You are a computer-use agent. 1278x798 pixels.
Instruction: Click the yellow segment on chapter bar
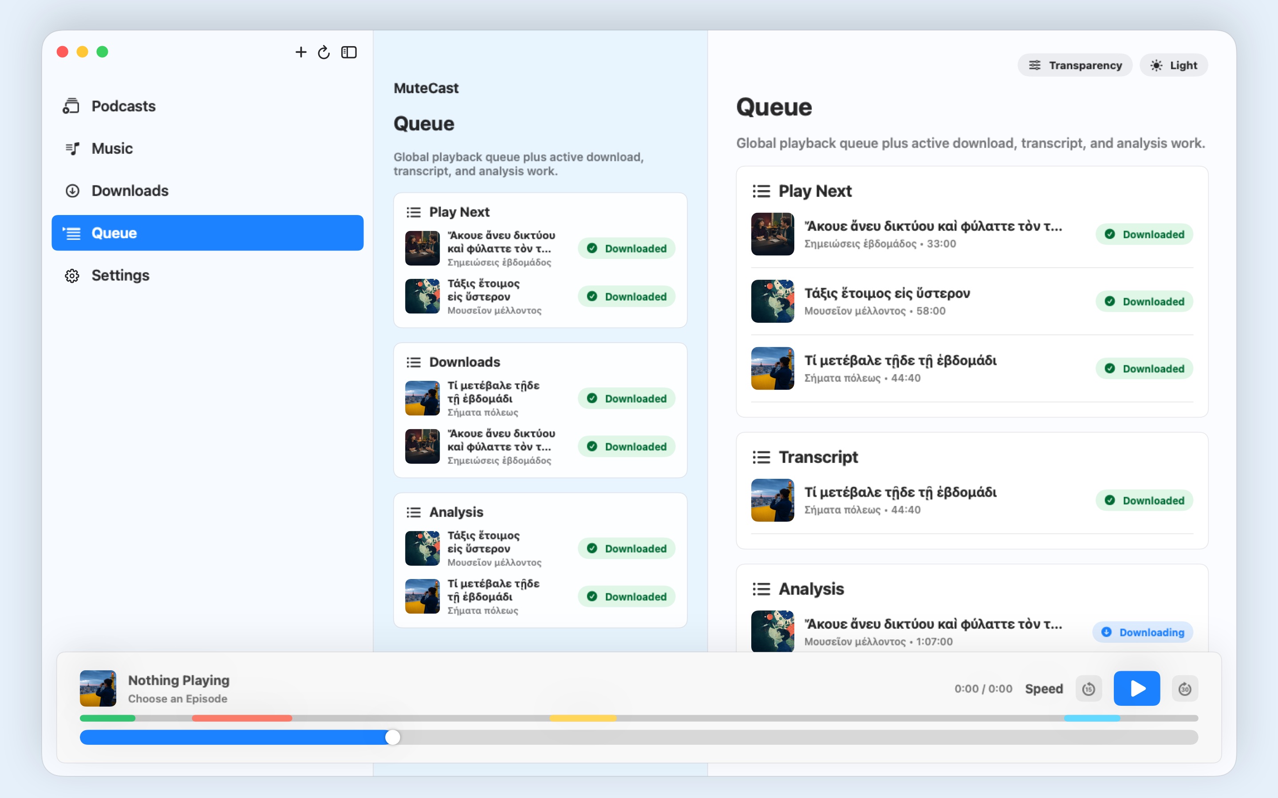(x=583, y=718)
